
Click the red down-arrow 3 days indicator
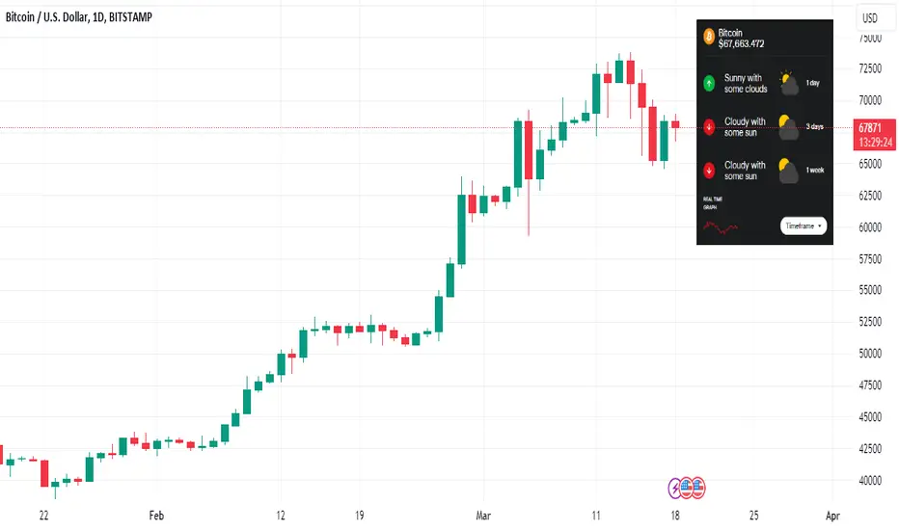pyautogui.click(x=709, y=126)
